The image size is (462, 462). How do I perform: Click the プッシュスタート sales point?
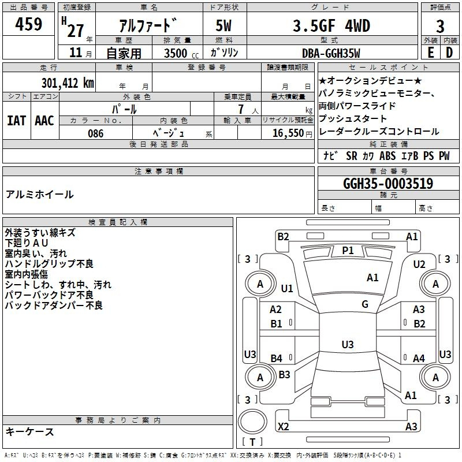point(353,118)
